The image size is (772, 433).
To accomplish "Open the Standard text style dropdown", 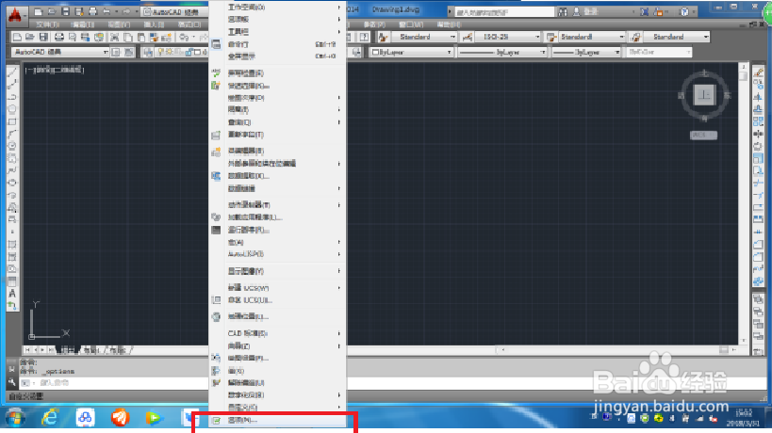I will click(424, 38).
